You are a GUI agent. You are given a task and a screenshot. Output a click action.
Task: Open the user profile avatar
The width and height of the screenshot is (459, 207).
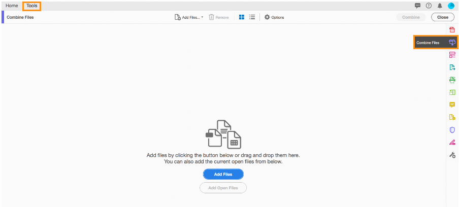(451, 6)
